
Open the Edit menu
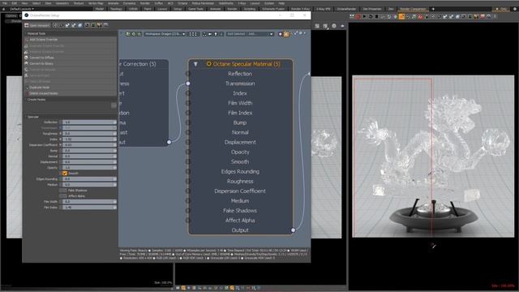pos(15,3)
